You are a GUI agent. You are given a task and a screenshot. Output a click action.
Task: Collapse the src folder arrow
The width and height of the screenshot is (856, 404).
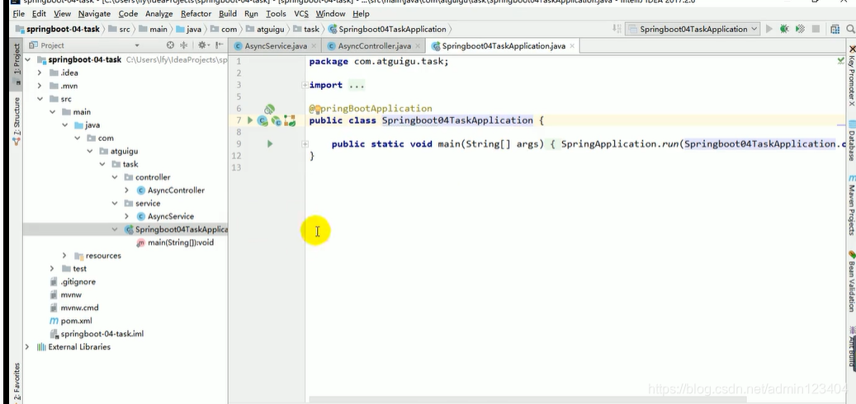[x=40, y=99]
